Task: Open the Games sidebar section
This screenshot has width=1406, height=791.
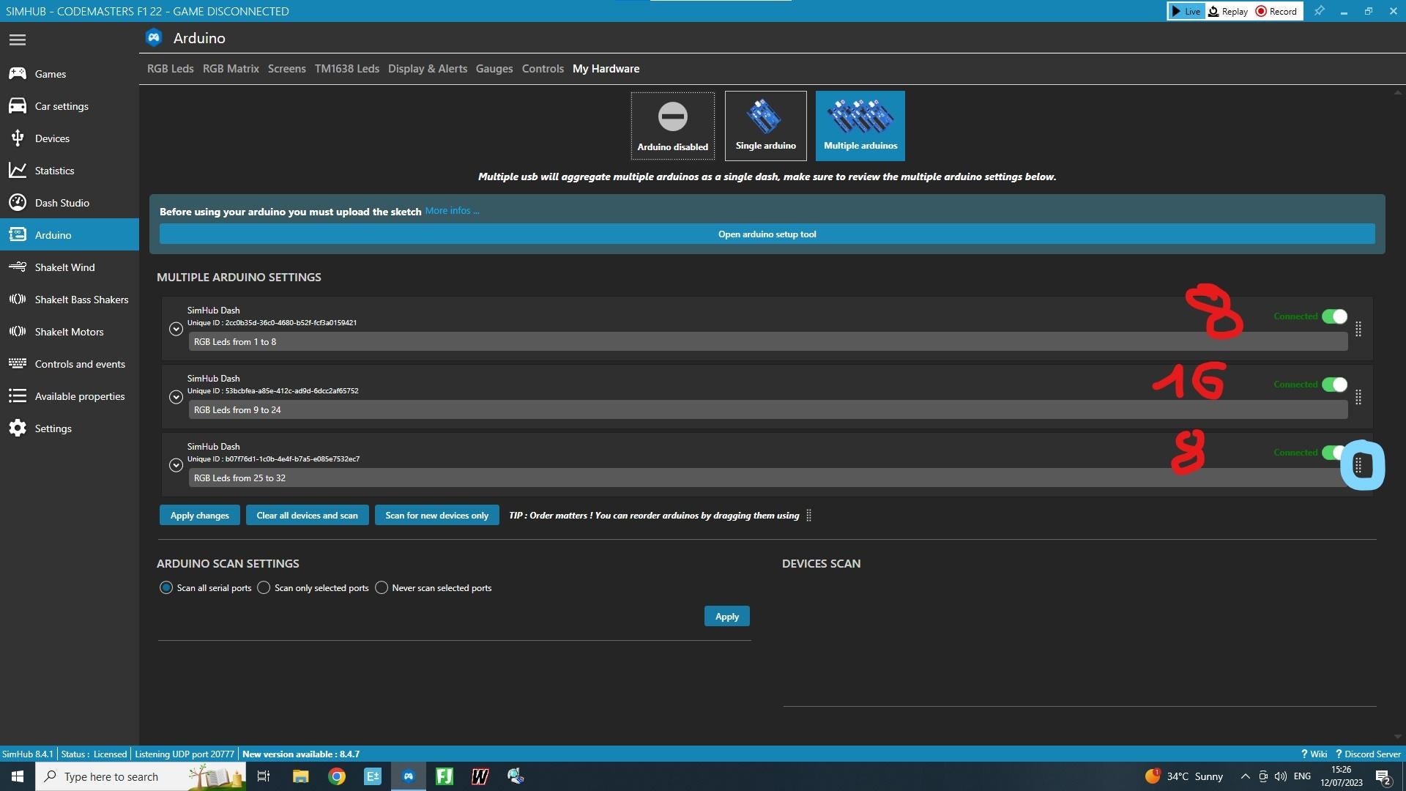Action: click(70, 74)
